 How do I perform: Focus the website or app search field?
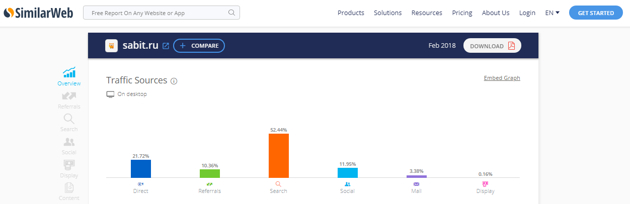click(x=156, y=13)
